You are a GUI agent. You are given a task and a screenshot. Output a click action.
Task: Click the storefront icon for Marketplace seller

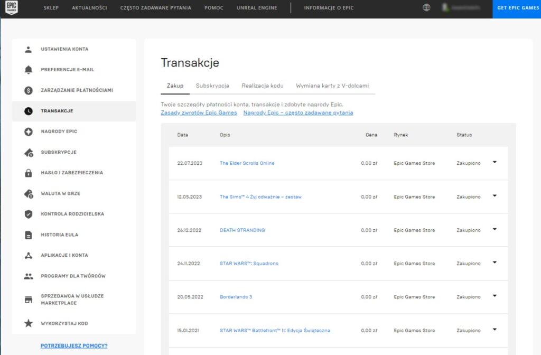click(29, 300)
